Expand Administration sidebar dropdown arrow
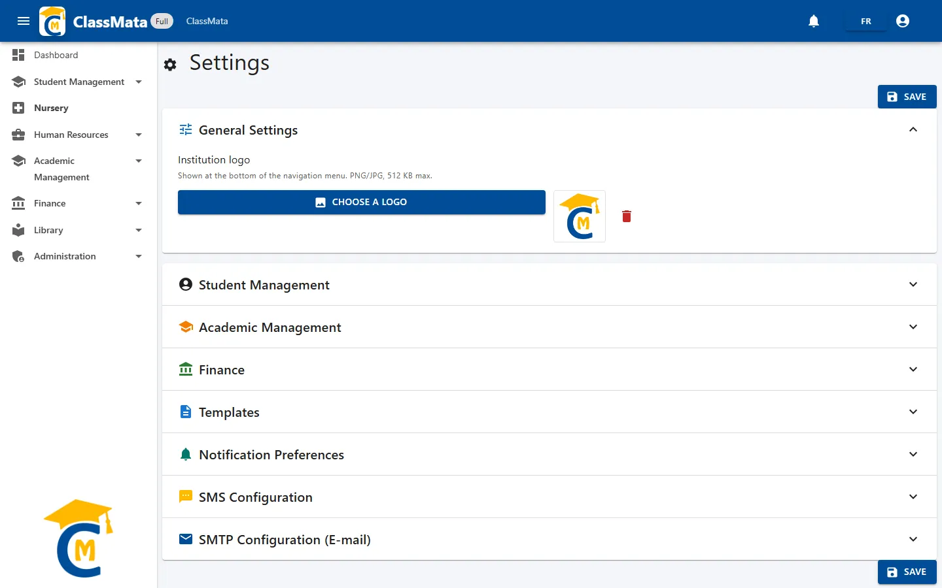The image size is (942, 588). (x=139, y=256)
